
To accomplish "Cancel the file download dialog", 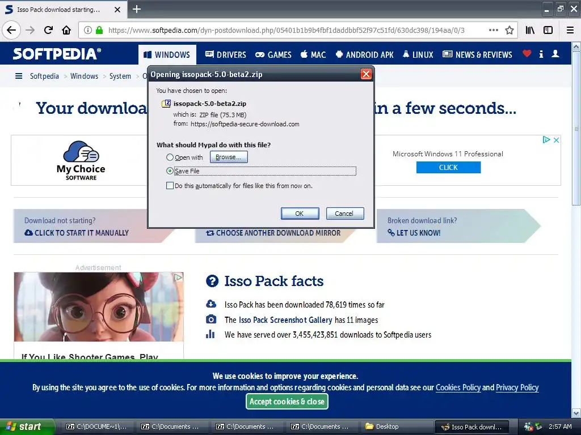I will coord(344,214).
